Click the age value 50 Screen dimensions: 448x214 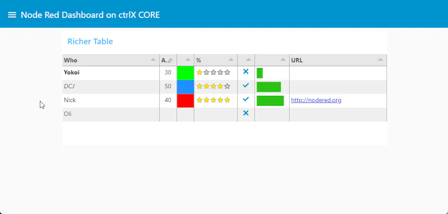168,86
